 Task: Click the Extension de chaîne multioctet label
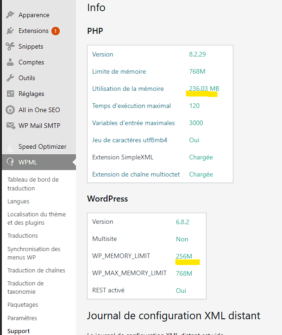pyautogui.click(x=136, y=174)
